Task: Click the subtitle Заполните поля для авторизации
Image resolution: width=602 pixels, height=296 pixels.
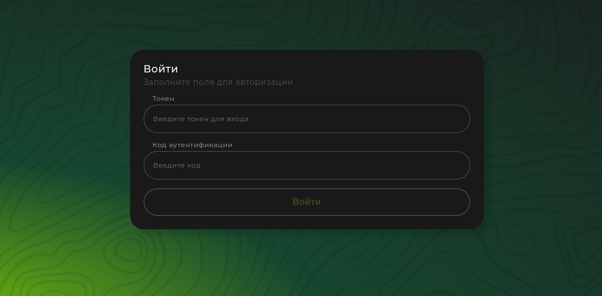Action: (218, 82)
